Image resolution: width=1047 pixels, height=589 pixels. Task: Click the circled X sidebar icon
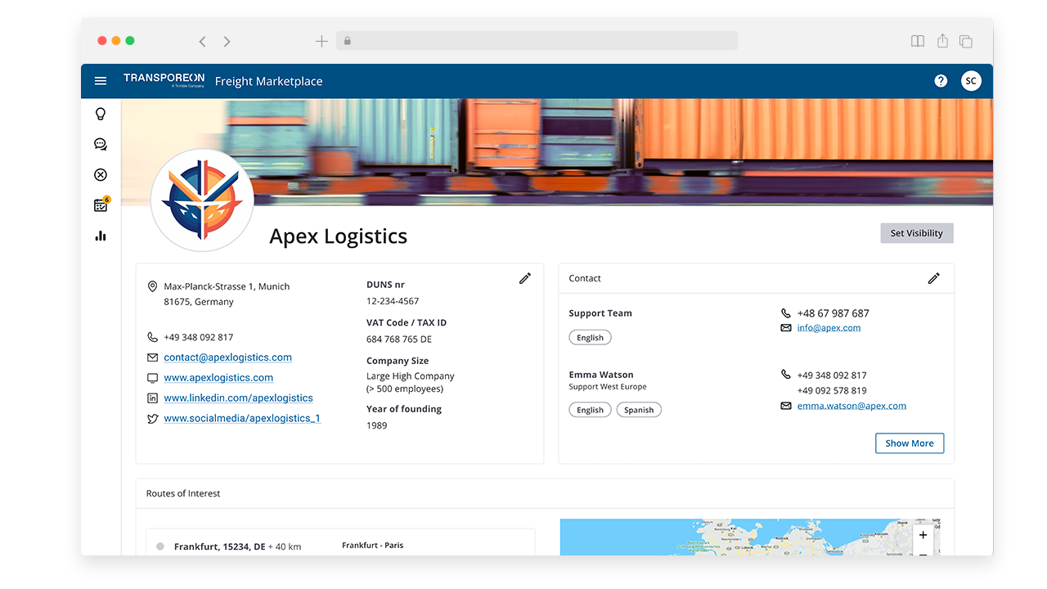tap(101, 175)
